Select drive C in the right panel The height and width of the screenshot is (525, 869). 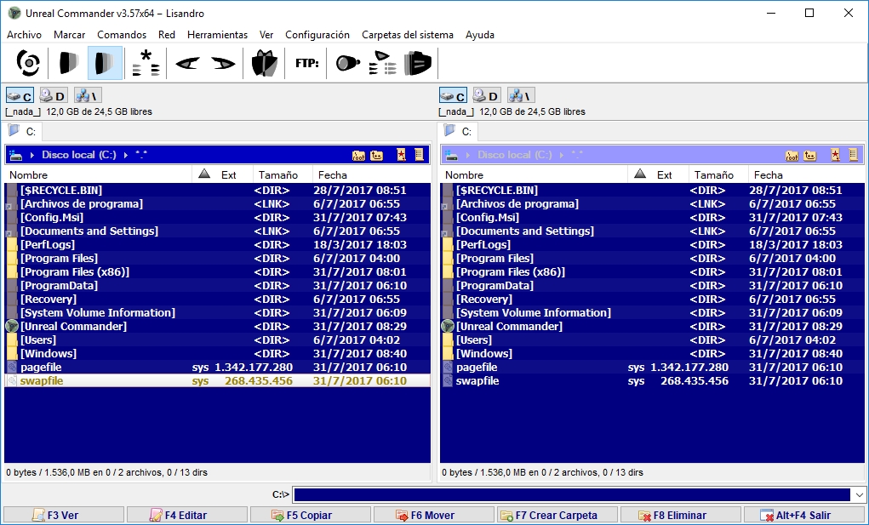[454, 95]
